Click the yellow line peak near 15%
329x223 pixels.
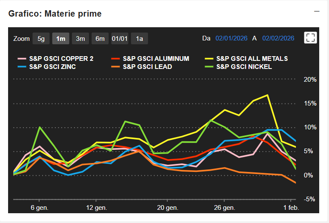pyautogui.click(x=267, y=95)
